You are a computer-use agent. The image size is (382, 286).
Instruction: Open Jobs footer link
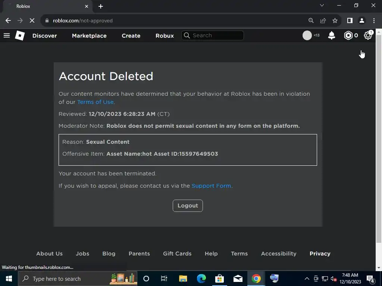tap(82, 253)
